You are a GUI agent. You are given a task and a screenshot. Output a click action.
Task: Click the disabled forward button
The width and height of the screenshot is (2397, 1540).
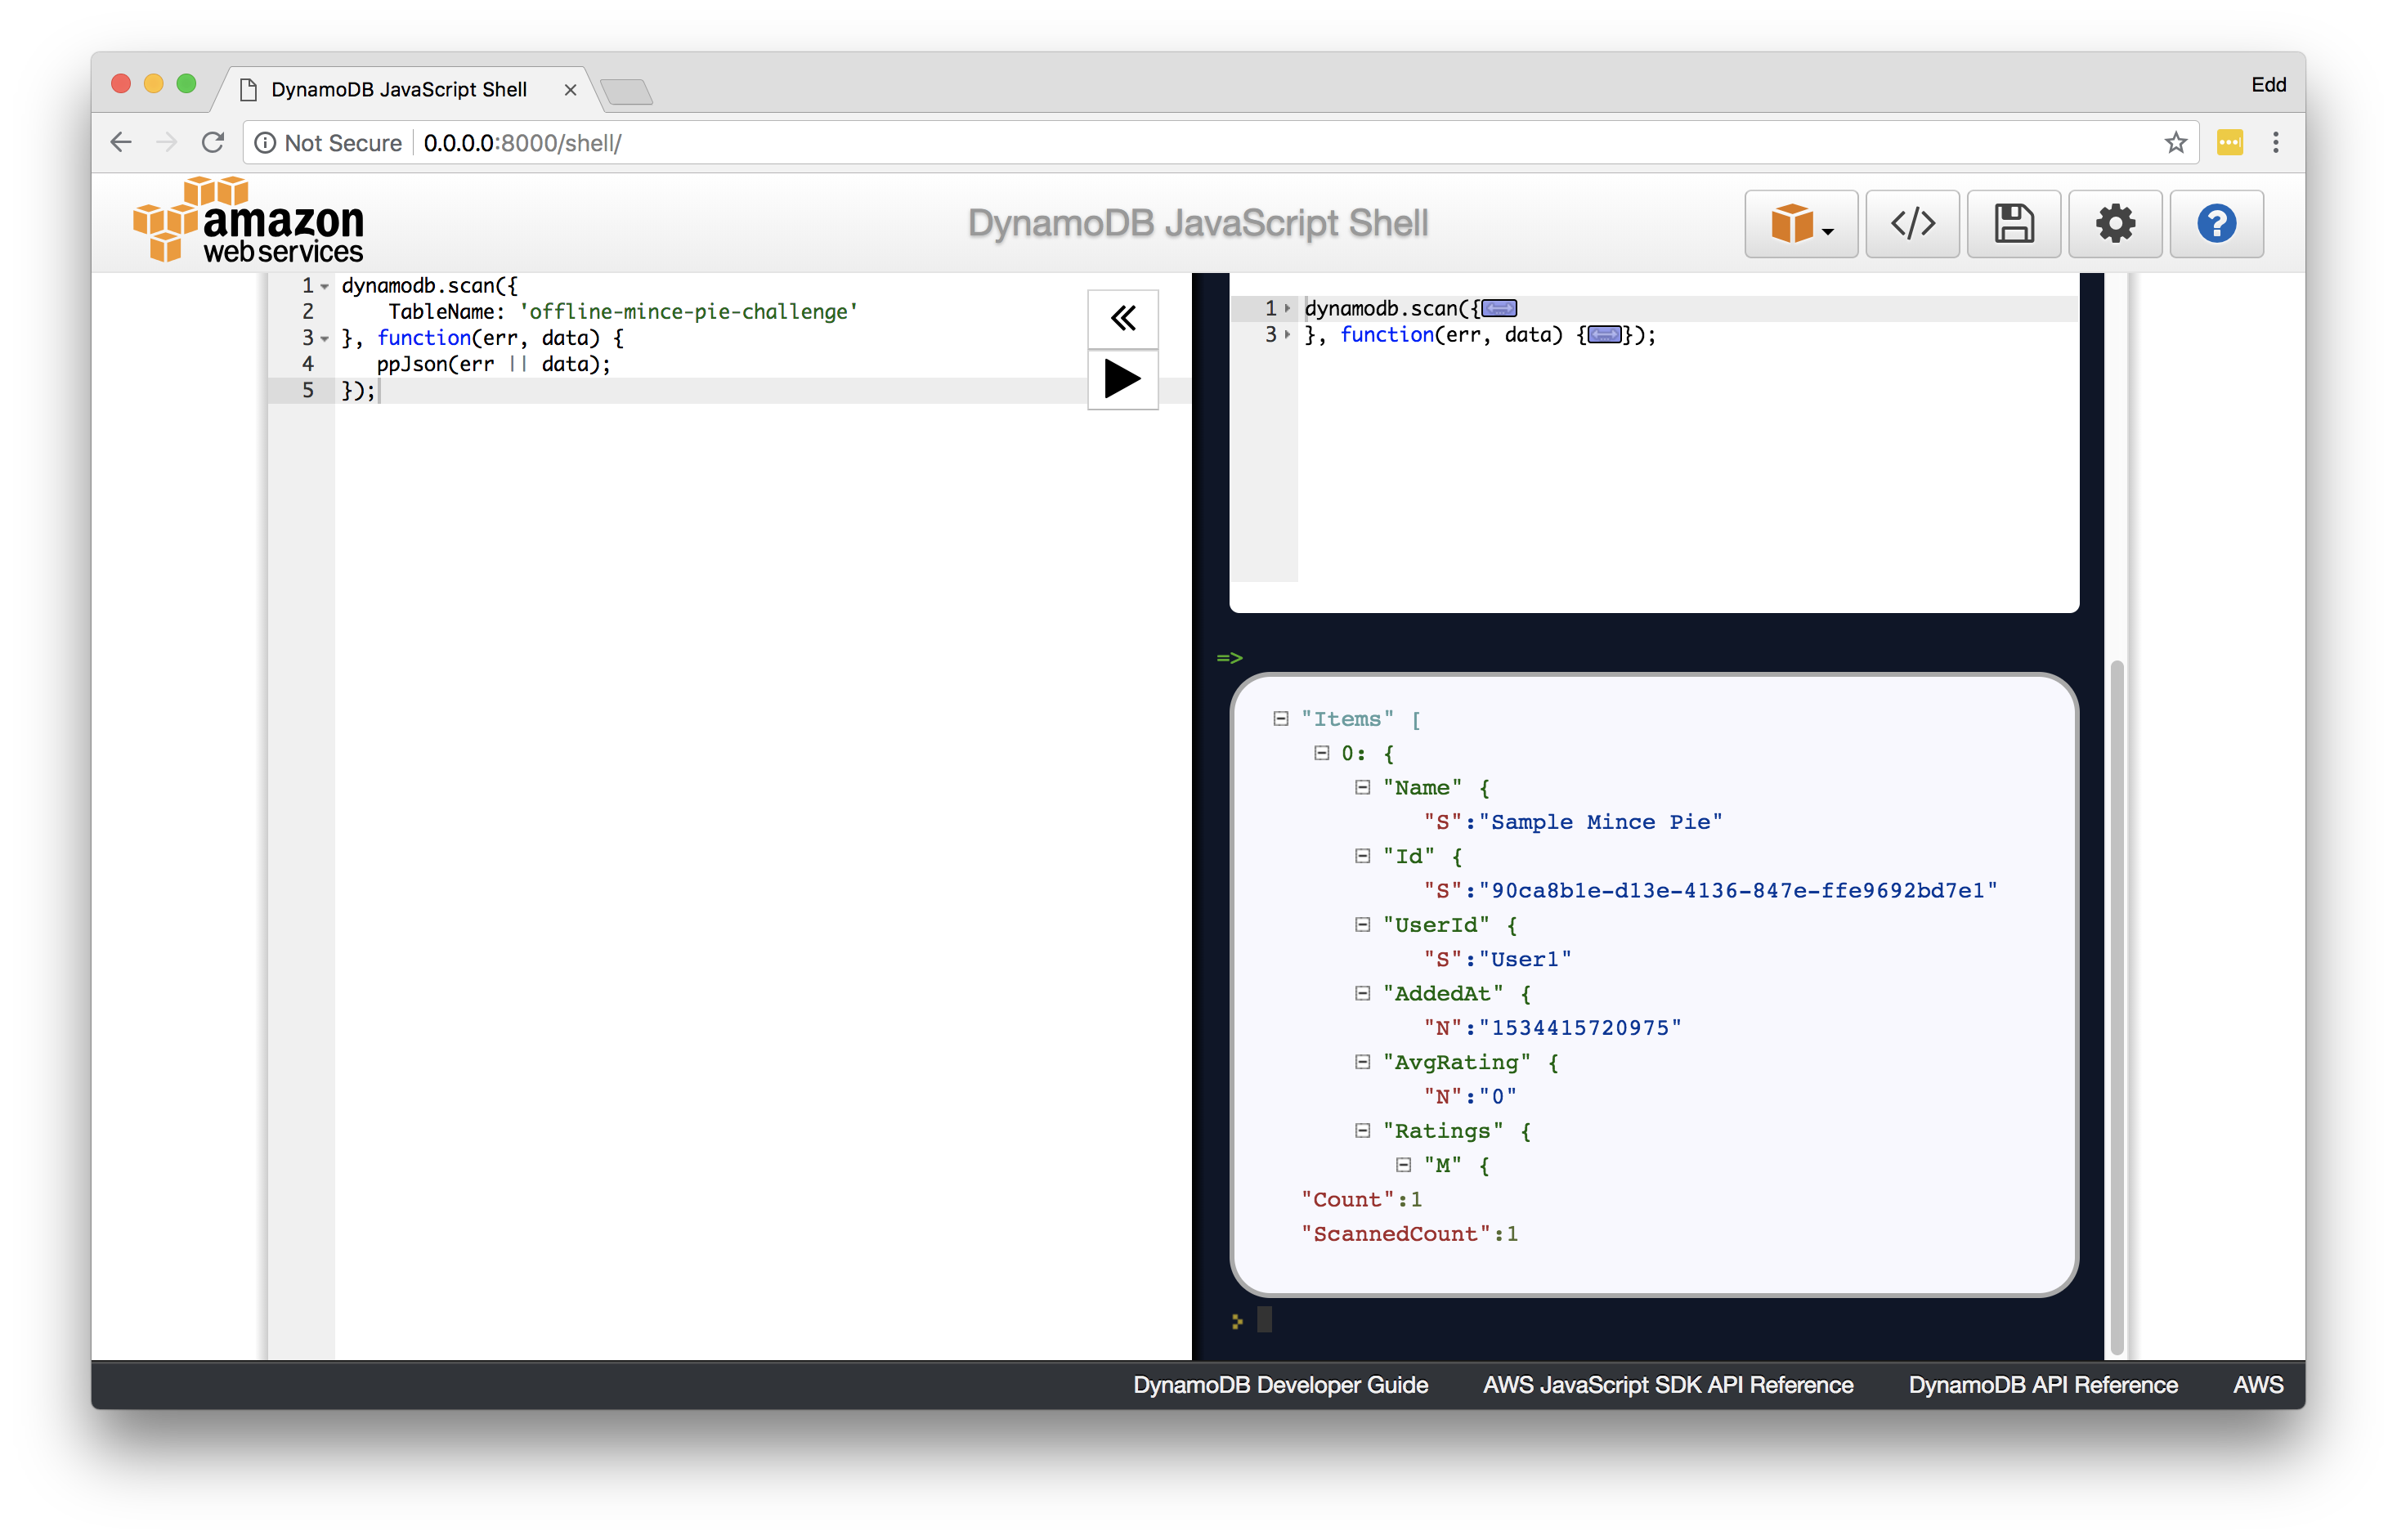(166, 143)
